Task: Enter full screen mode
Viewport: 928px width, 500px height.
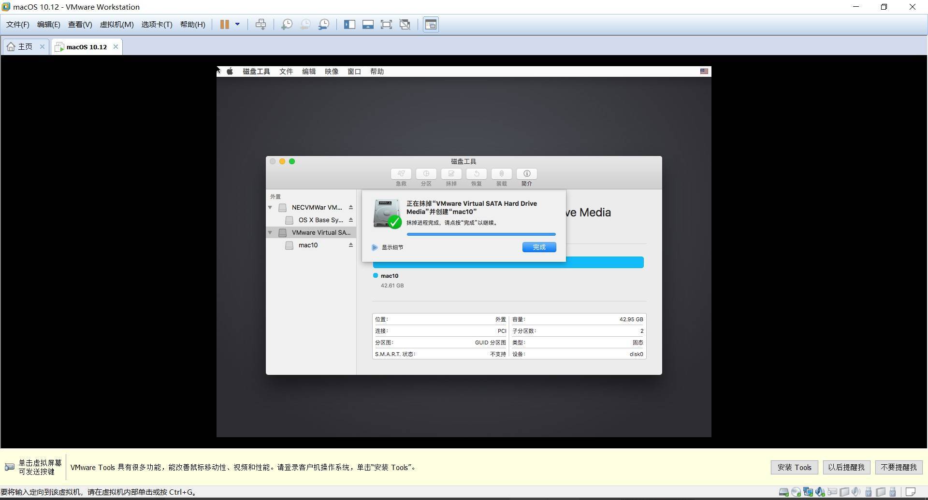Action: (x=386, y=24)
